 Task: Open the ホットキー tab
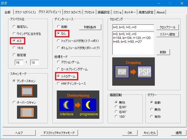click(130, 12)
